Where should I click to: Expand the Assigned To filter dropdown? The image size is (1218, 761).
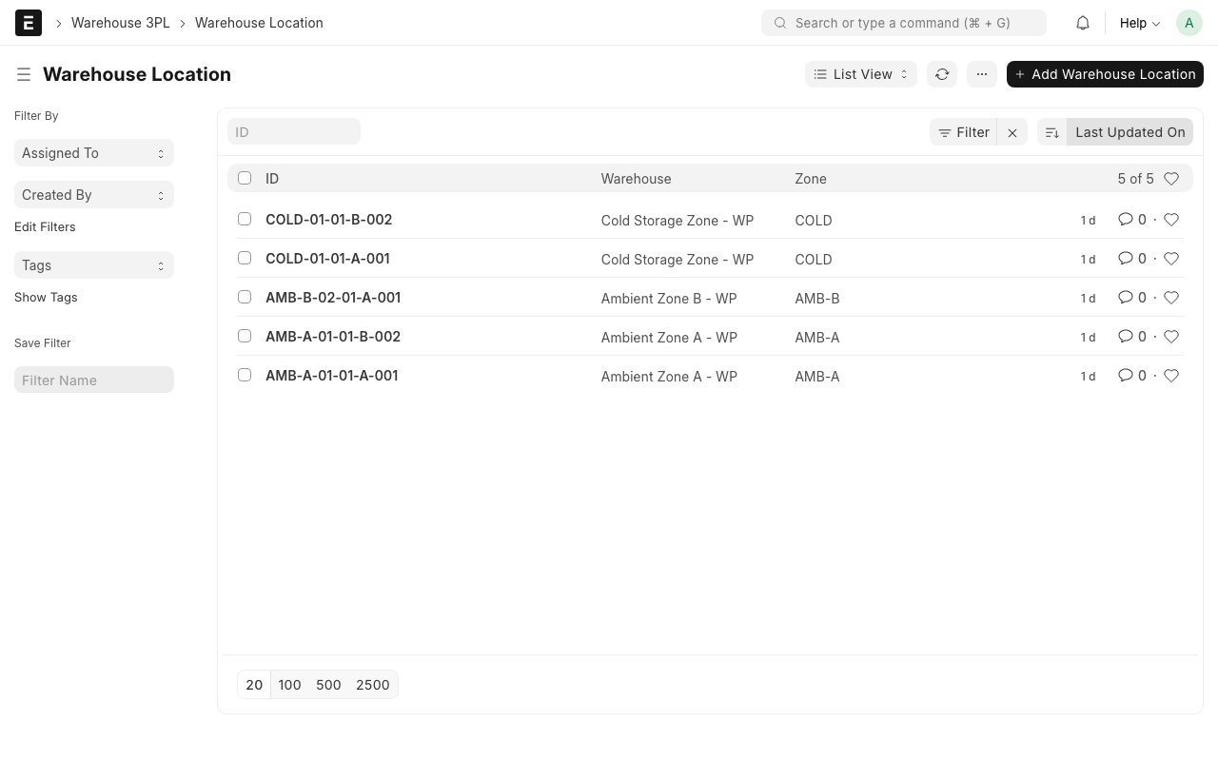pos(93,153)
